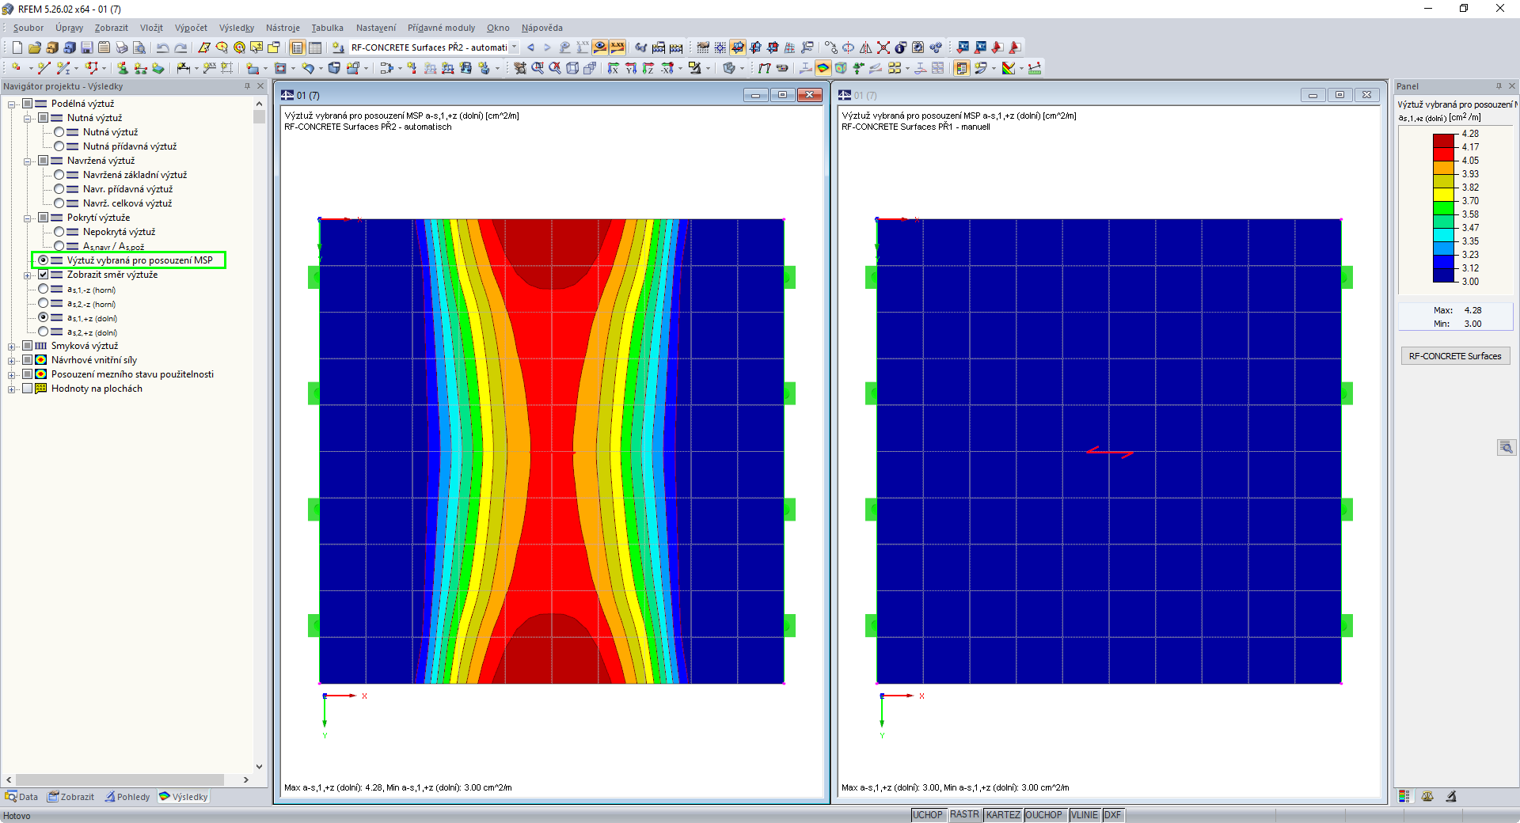Expand the Hodnoty na plochách node
This screenshot has width=1520, height=823.
pos(12,389)
